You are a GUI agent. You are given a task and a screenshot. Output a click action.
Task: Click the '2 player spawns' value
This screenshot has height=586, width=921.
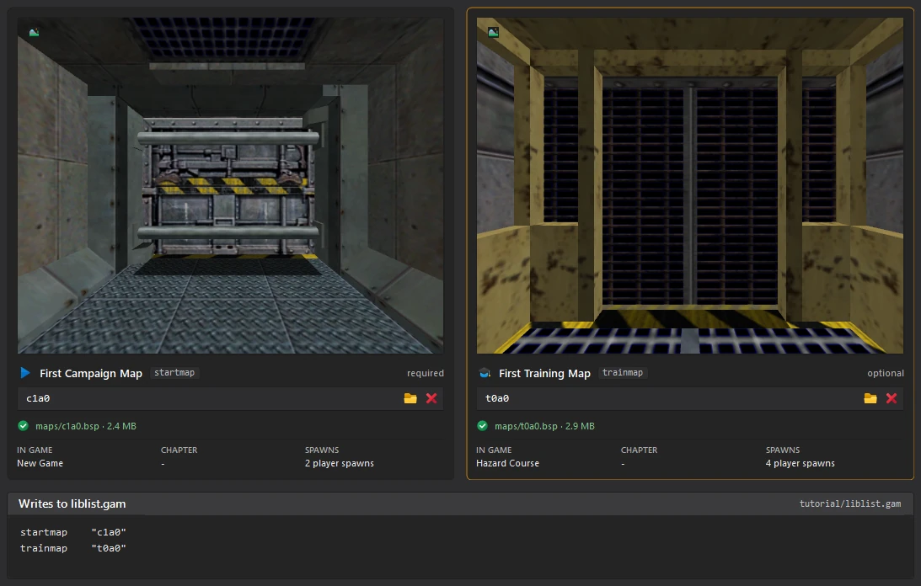340,463
